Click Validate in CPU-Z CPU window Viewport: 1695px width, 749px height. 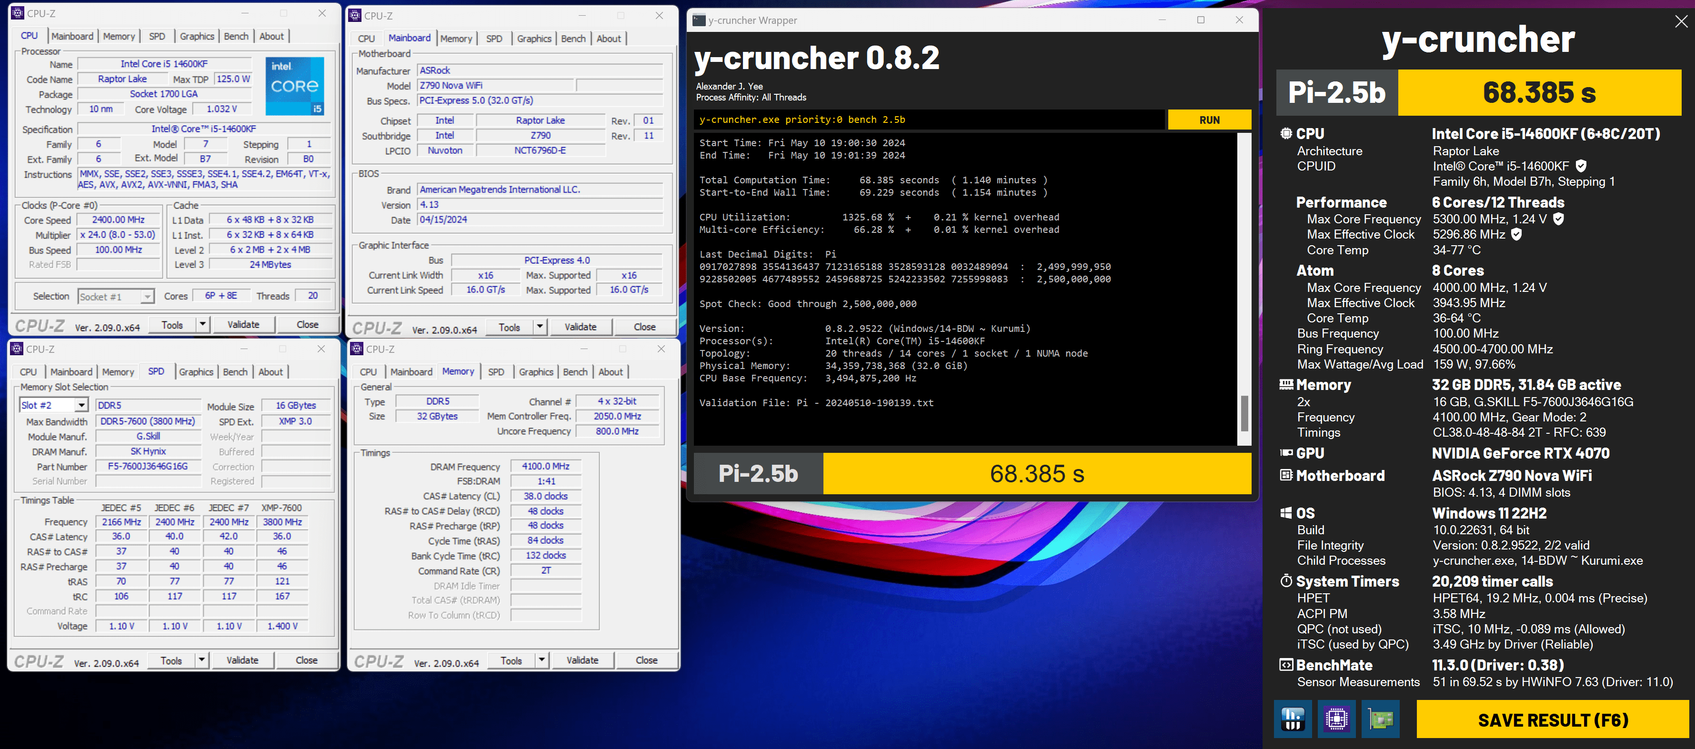click(x=243, y=324)
